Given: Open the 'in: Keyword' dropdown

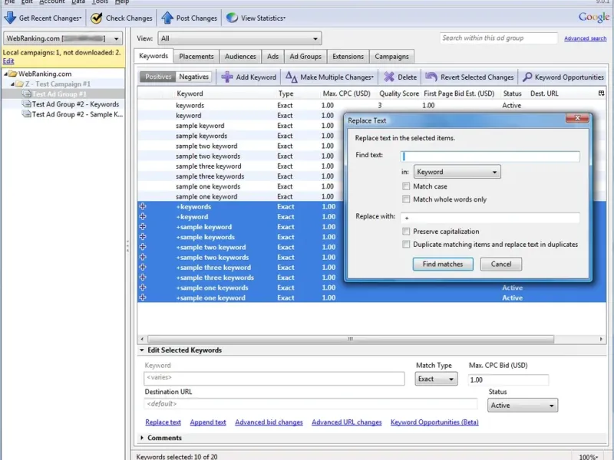Looking at the screenshot, I should pos(457,172).
